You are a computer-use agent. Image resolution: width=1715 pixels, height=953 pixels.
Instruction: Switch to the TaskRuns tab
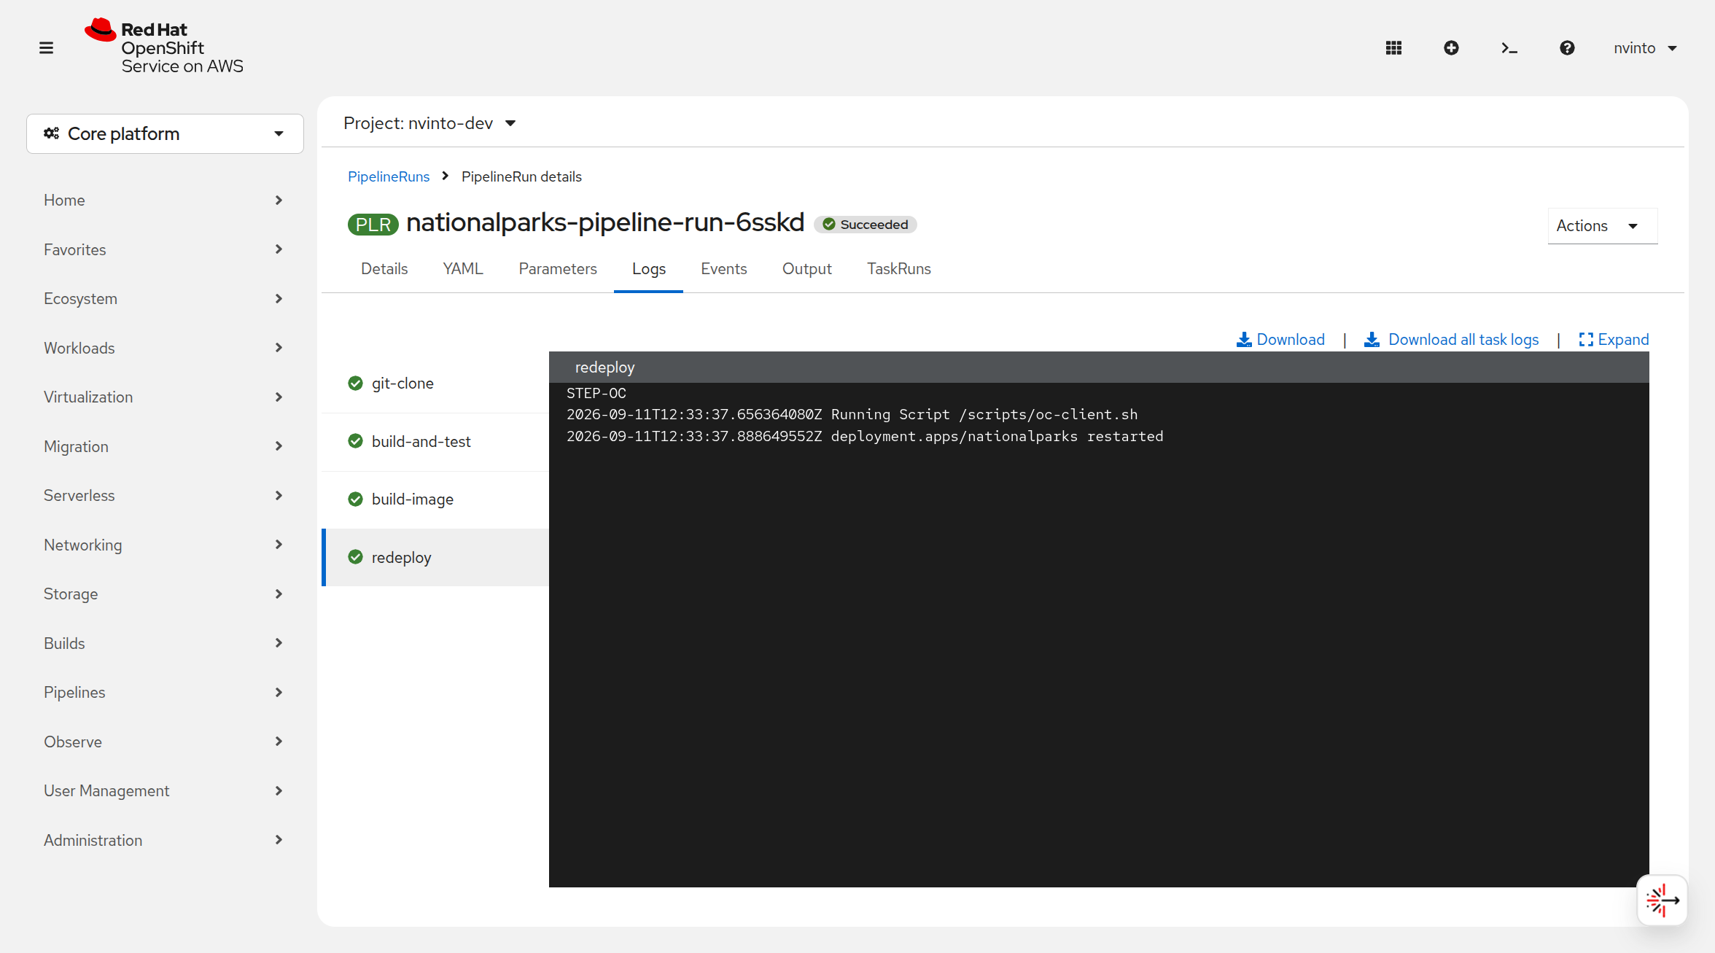(899, 268)
